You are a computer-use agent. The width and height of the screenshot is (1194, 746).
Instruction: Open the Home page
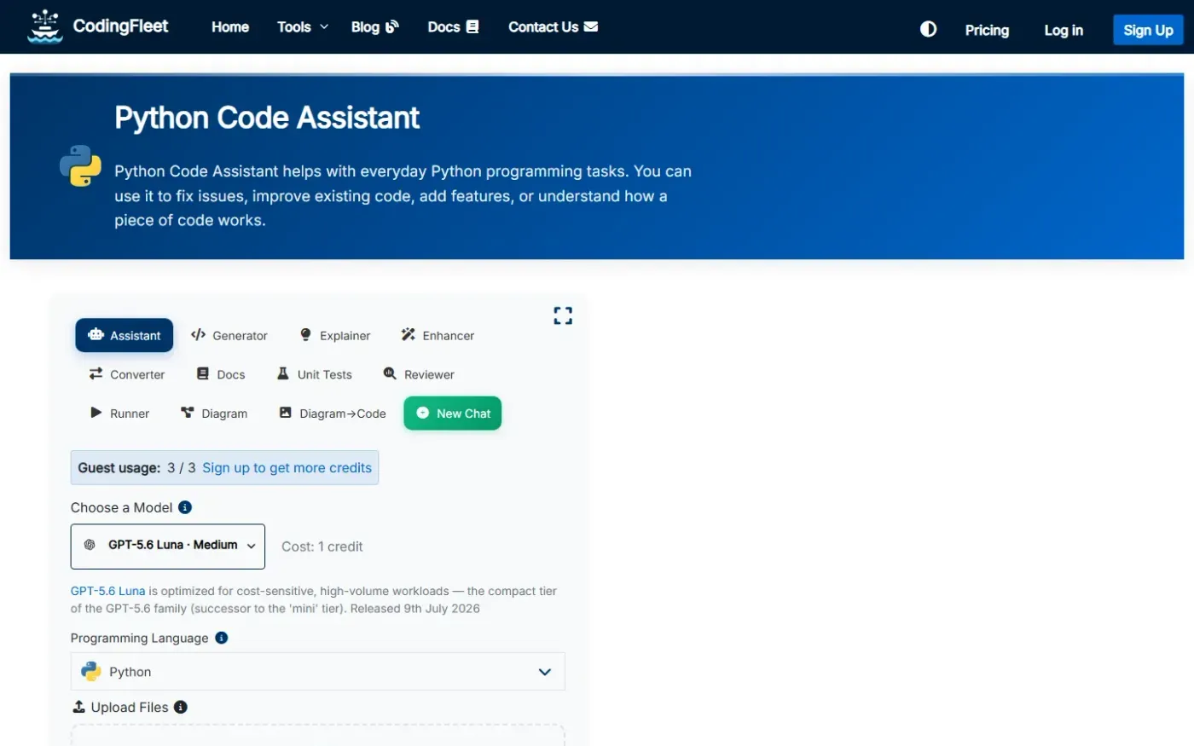pos(230,27)
